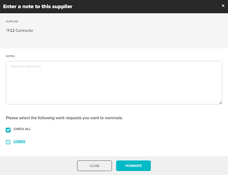
Task: Click the 'Please select the following work requests' text
Action: 64,118
